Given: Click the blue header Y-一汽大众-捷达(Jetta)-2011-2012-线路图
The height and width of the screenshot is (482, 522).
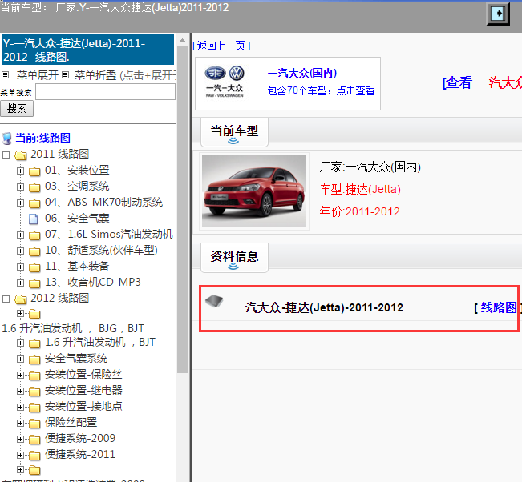Looking at the screenshot, I should pos(87,50).
